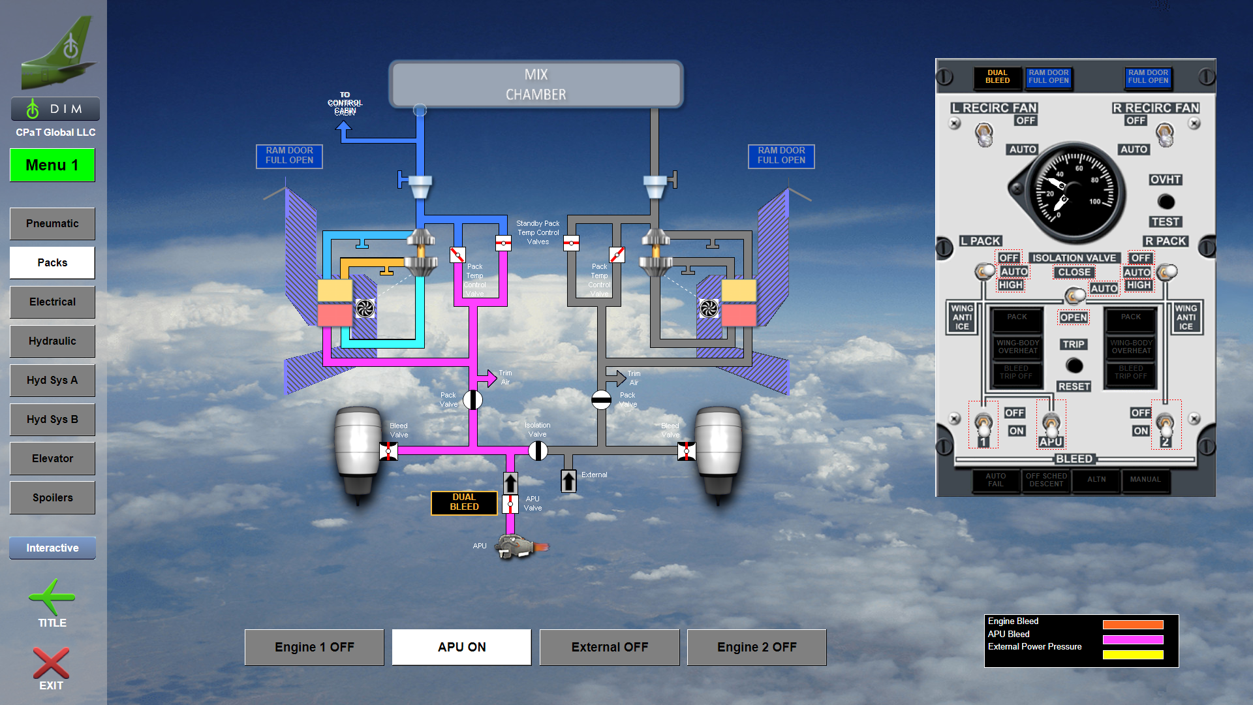
Task: Click the APU Valve symbol
Action: 510,504
